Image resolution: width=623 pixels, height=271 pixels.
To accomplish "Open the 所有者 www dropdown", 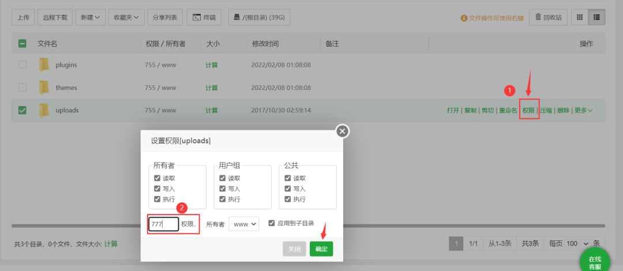I will (244, 224).
